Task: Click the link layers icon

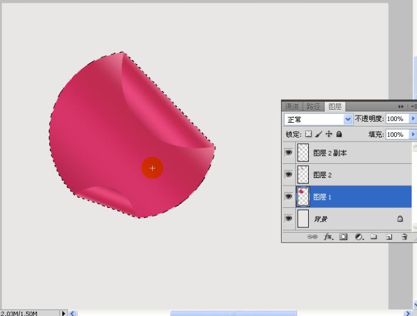Action: 312,236
